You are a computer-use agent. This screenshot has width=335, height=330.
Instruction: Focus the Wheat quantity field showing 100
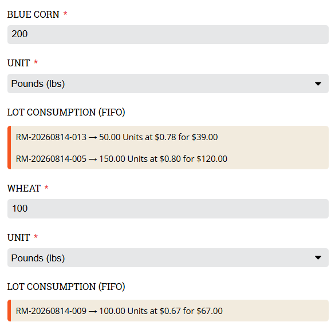(168, 209)
